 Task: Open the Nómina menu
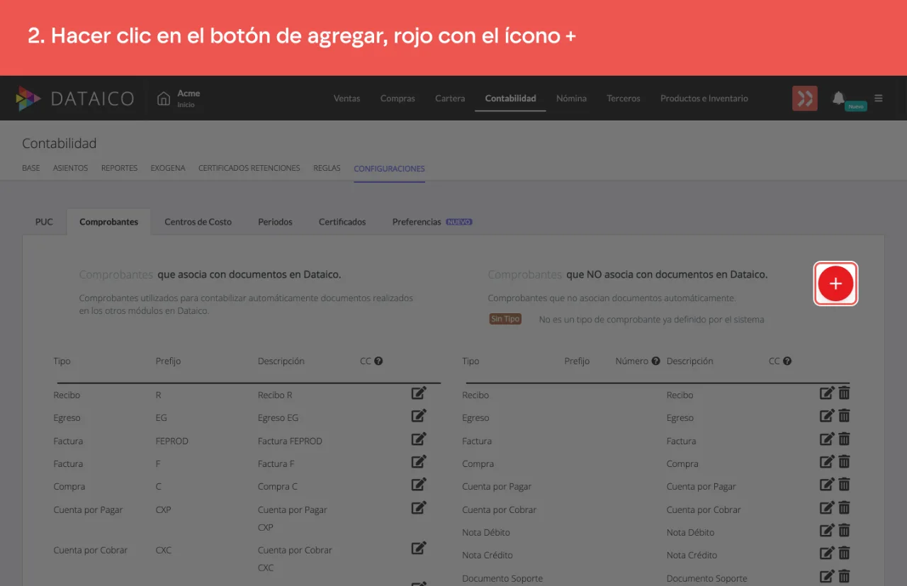tap(571, 98)
